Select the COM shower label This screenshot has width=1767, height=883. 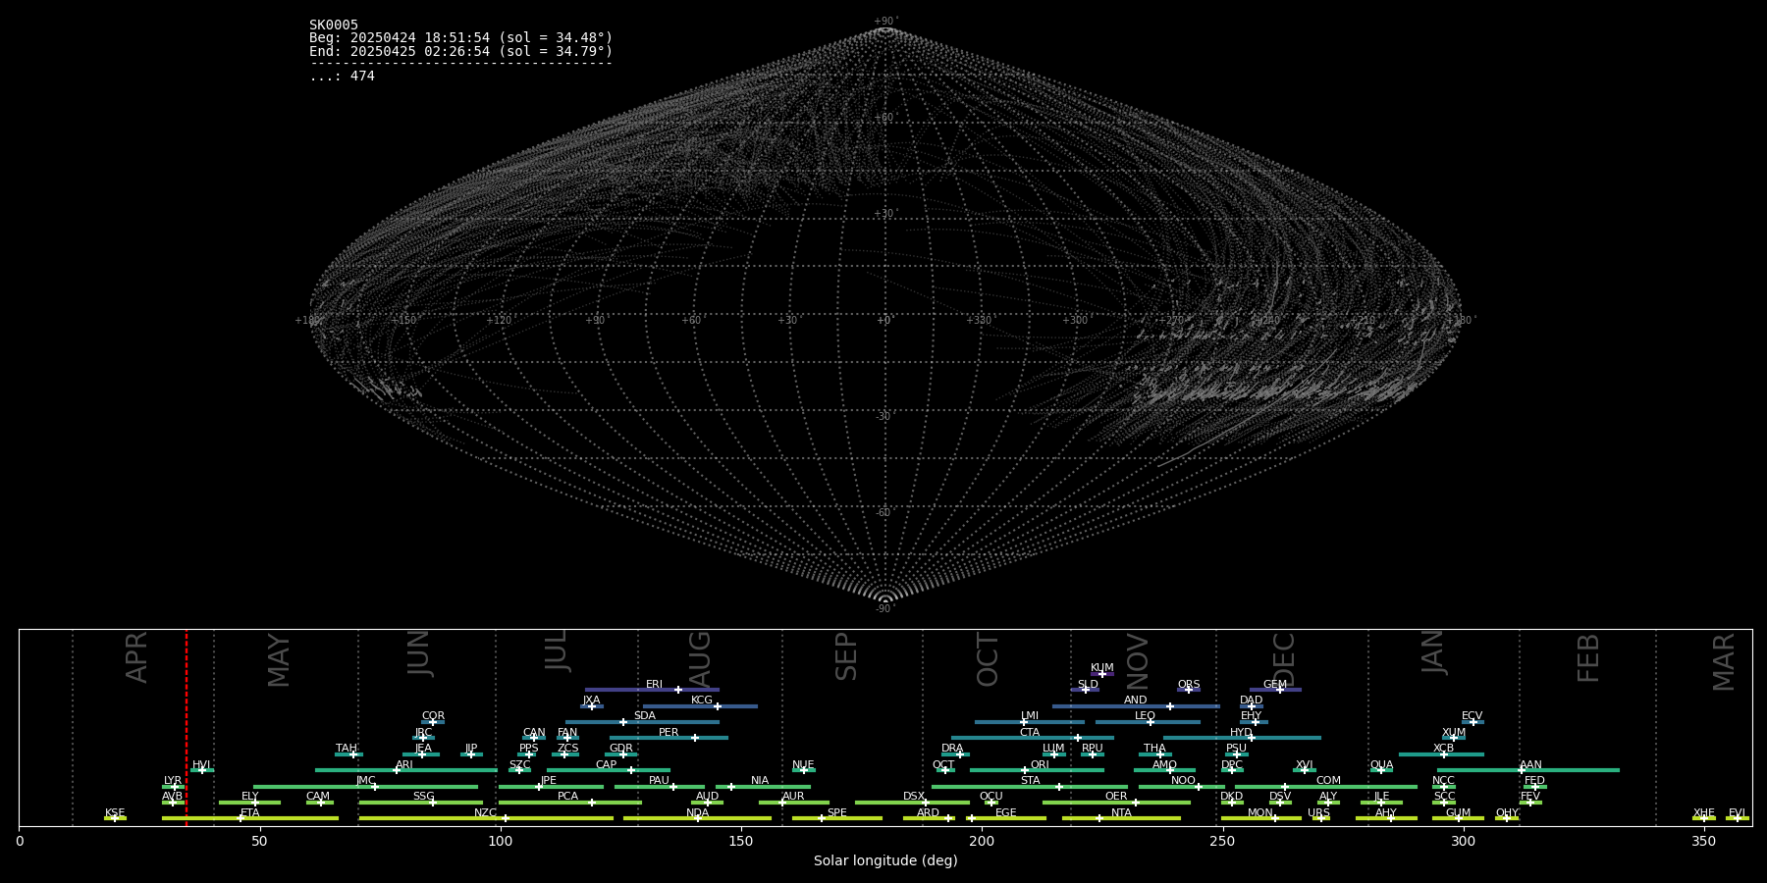(1328, 781)
